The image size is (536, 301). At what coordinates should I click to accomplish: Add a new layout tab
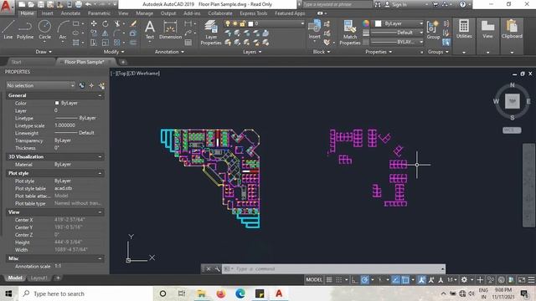(x=58, y=278)
